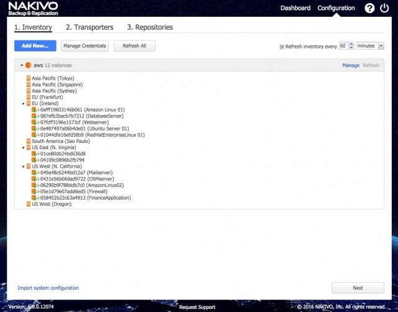The height and width of the screenshot is (312, 398).
Task: Click the Firewall instance icon
Action: click(34, 191)
